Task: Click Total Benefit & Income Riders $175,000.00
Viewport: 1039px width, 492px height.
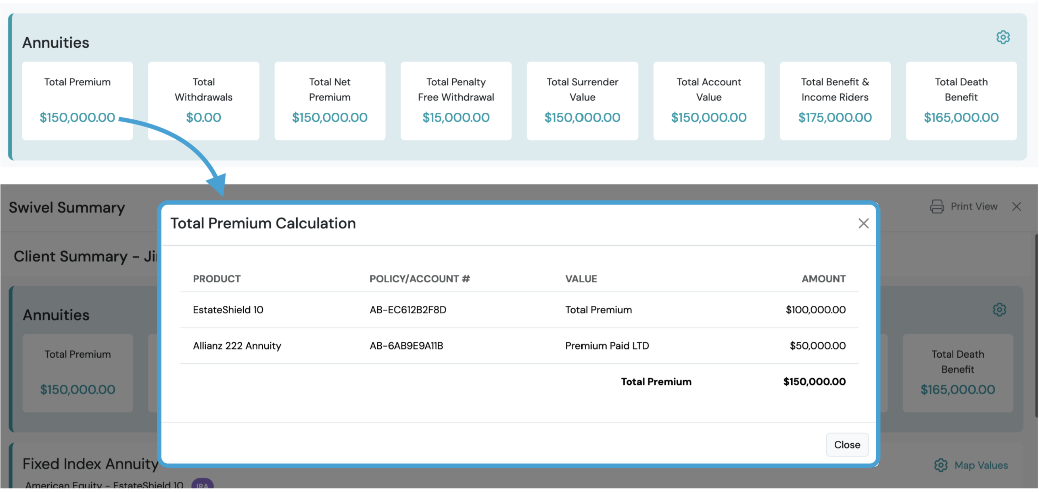Action: (835, 117)
